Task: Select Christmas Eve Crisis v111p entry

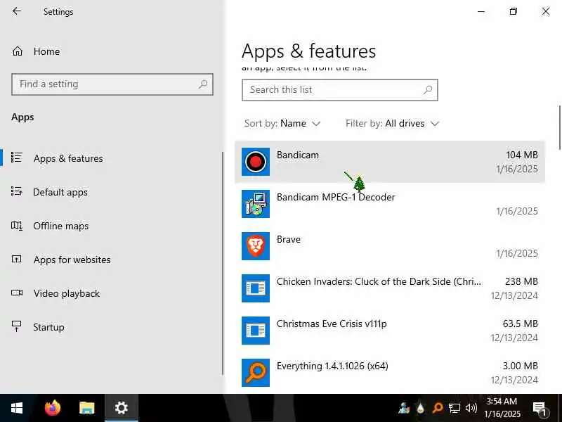Action: (332, 324)
